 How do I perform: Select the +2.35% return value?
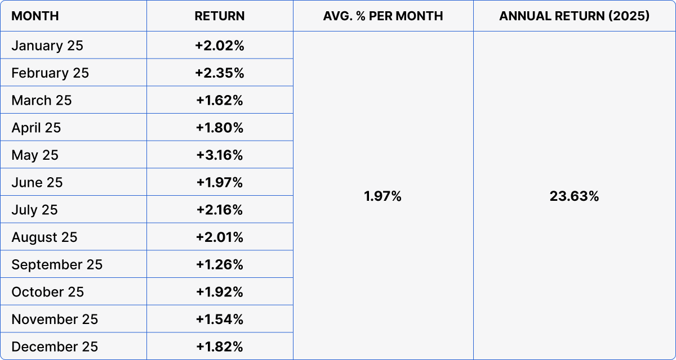220,73
